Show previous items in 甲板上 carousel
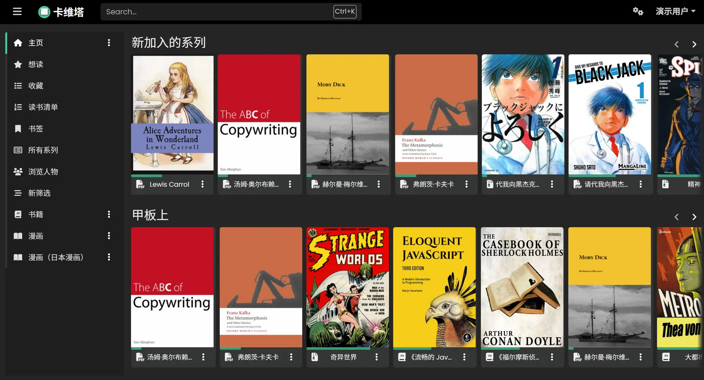The height and width of the screenshot is (380, 704). pos(676,217)
